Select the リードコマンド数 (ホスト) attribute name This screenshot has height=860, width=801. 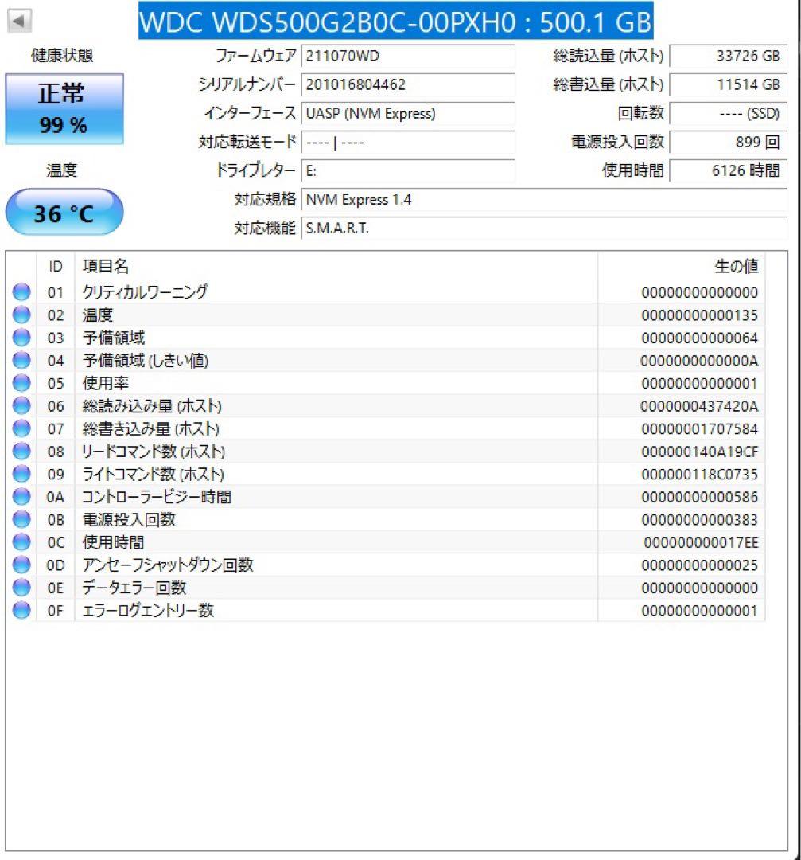pos(154,451)
